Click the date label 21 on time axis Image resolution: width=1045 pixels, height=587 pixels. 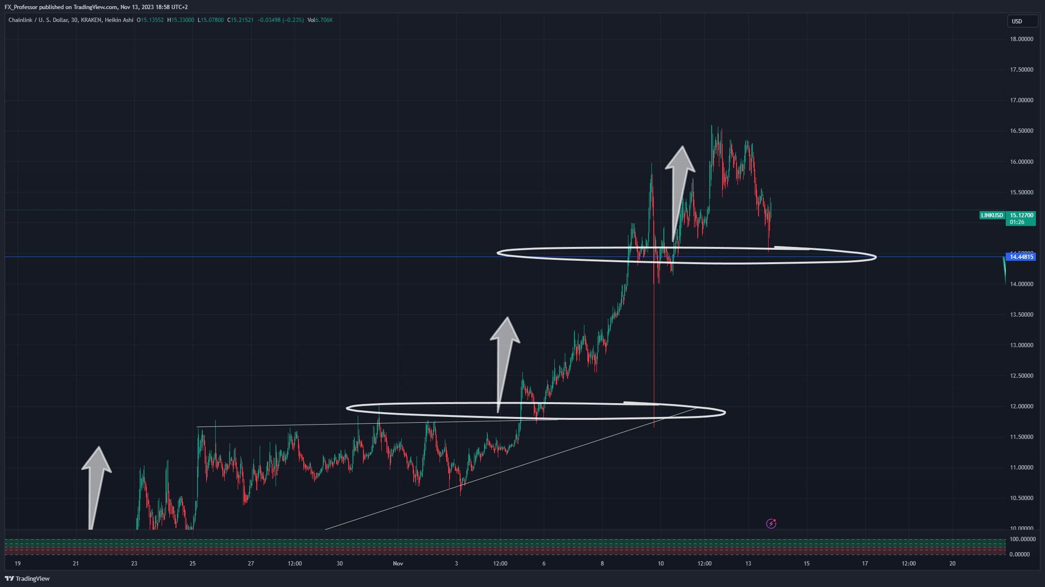[x=76, y=564]
